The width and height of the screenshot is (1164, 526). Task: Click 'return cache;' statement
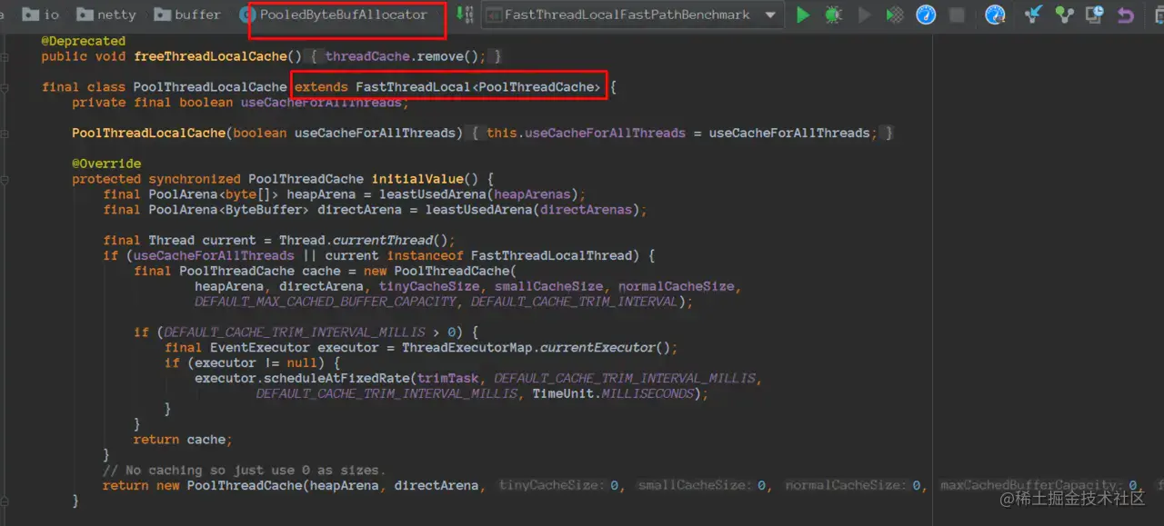pyautogui.click(x=183, y=440)
